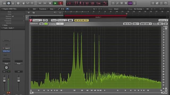170x95 pixels.
Task: Click the Input 2 slot on channel strip
Action: 6,48
